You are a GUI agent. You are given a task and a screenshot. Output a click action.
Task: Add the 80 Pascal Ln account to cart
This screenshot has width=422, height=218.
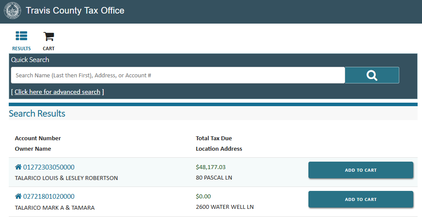[360, 170]
